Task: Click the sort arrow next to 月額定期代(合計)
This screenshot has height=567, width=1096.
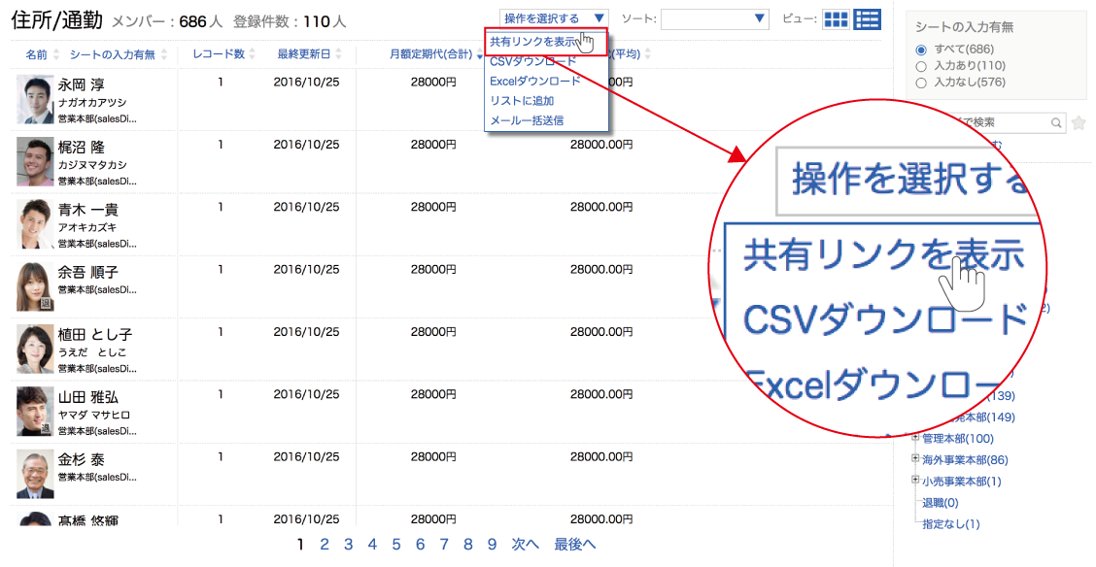Action: click(x=480, y=56)
